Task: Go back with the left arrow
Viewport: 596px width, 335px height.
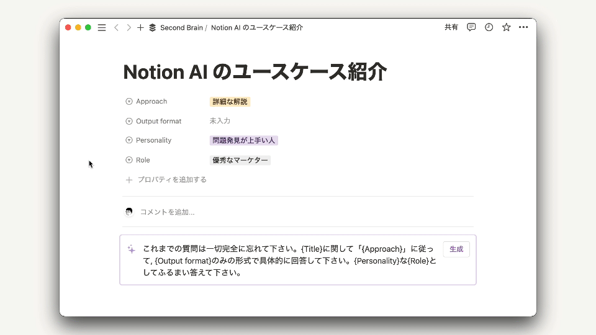Action: click(116, 28)
